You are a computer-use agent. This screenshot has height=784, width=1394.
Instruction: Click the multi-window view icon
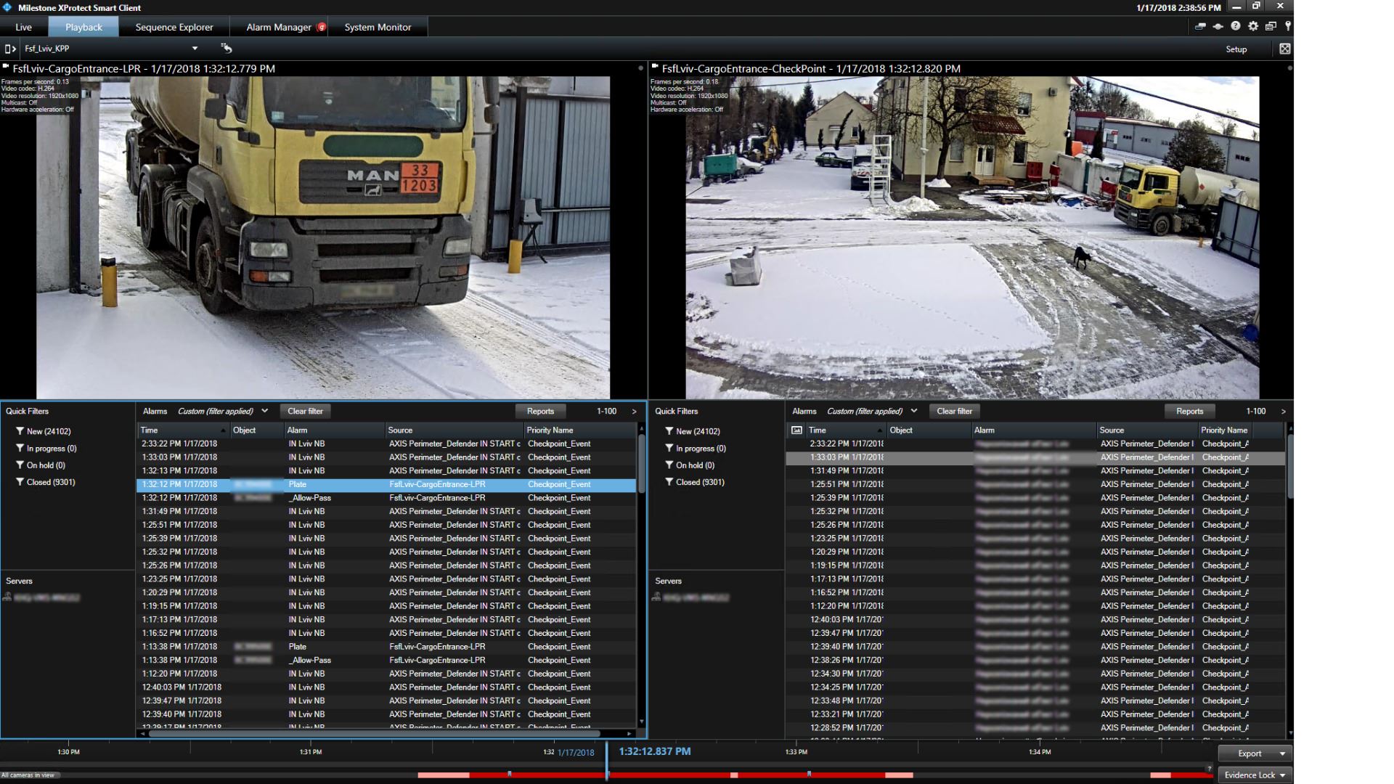point(1271,26)
